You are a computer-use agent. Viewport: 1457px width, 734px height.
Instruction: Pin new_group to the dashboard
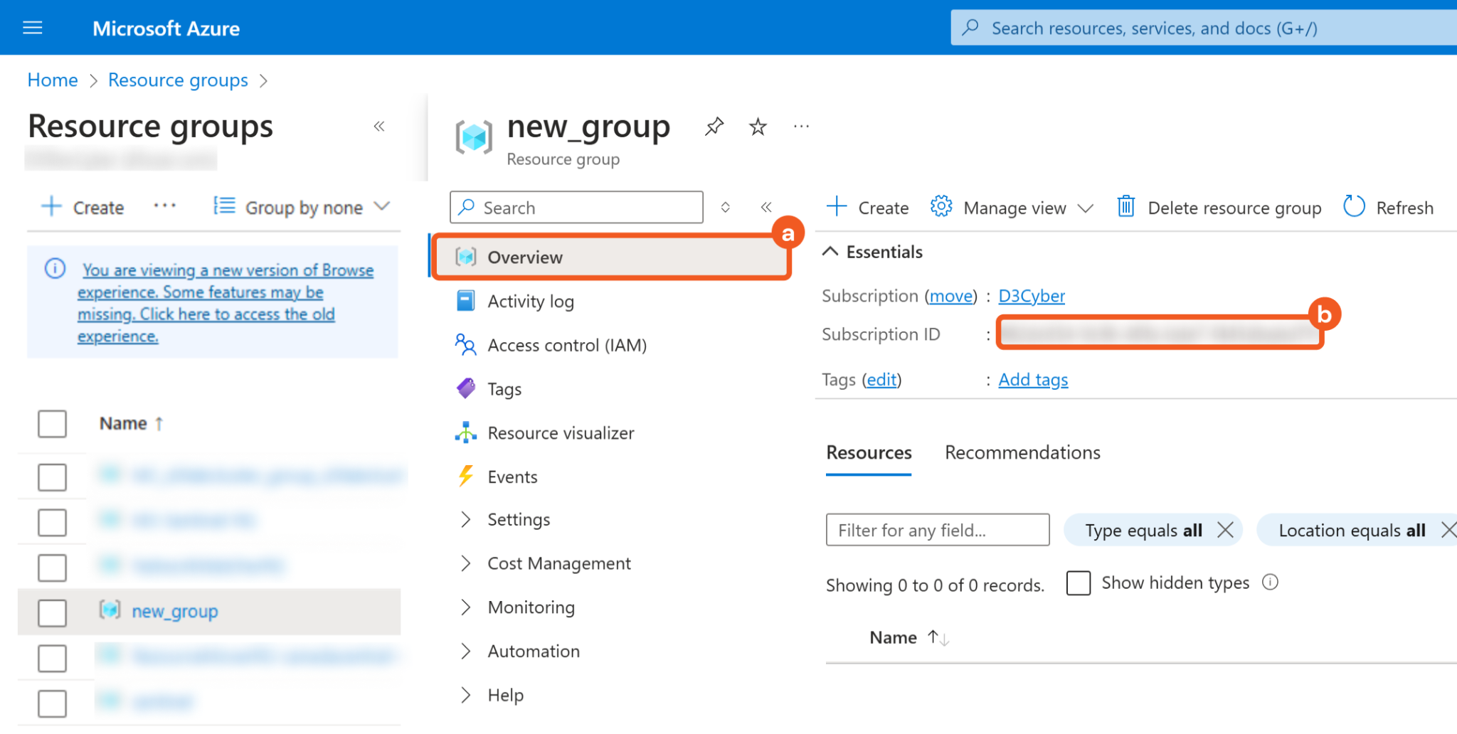tap(714, 127)
